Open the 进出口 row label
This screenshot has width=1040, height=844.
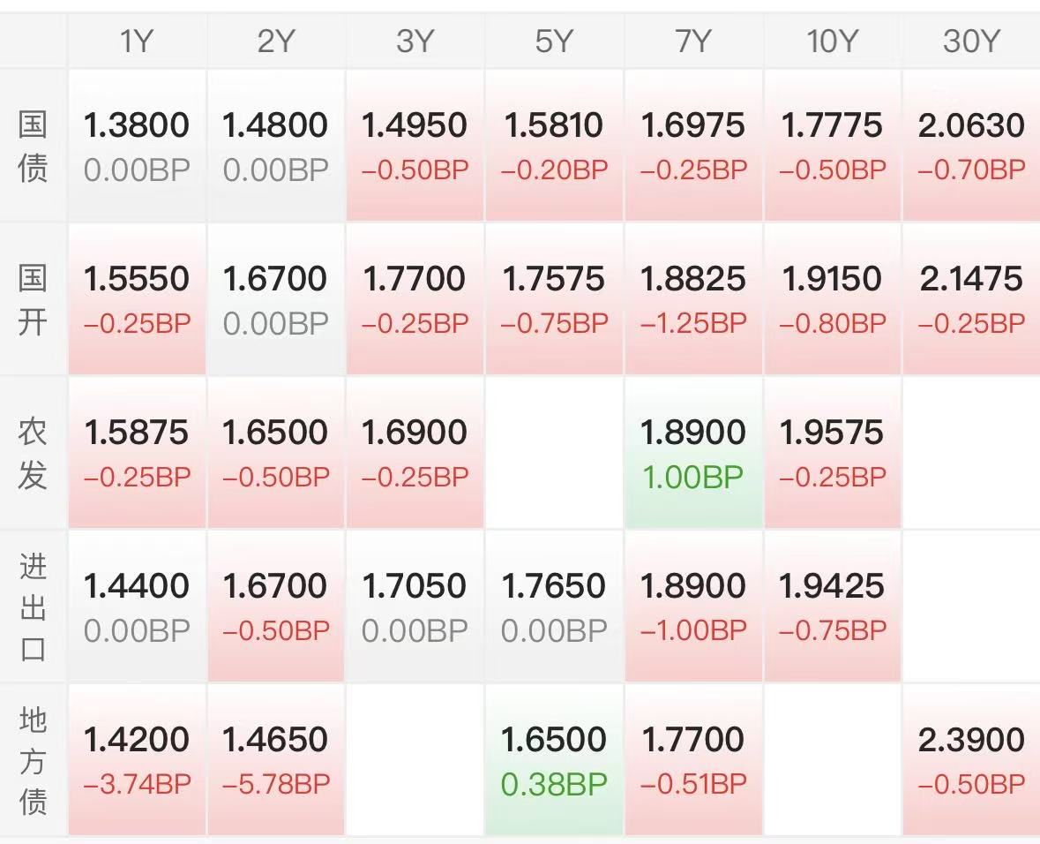coord(34,607)
